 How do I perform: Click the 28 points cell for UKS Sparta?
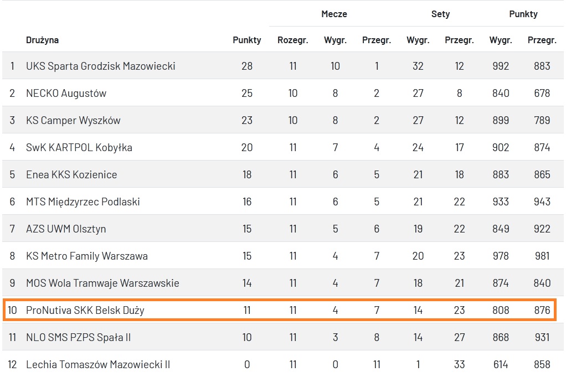[x=247, y=66]
